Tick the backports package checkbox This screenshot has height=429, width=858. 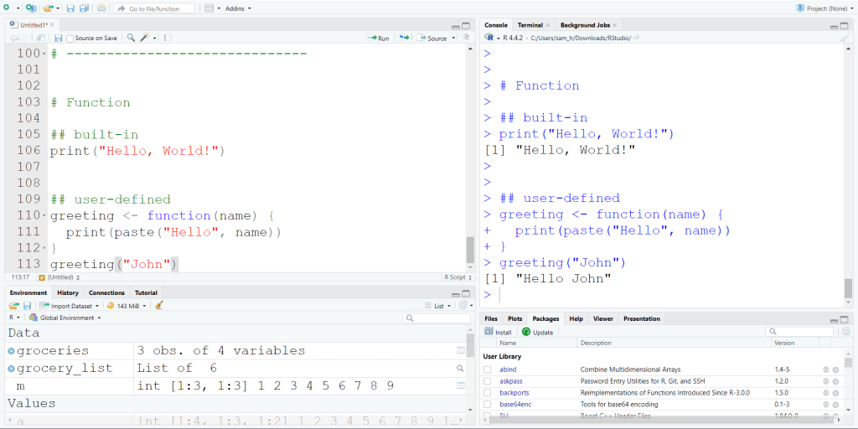point(487,392)
